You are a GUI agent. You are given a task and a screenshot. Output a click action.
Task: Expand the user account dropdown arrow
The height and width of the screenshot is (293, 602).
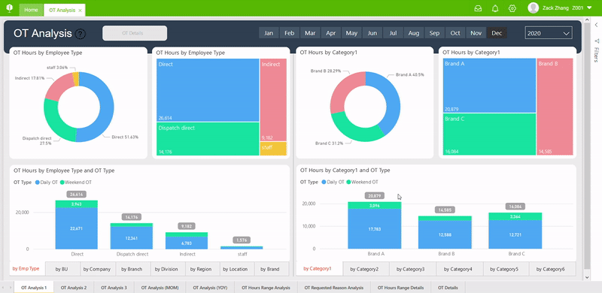[590, 8]
